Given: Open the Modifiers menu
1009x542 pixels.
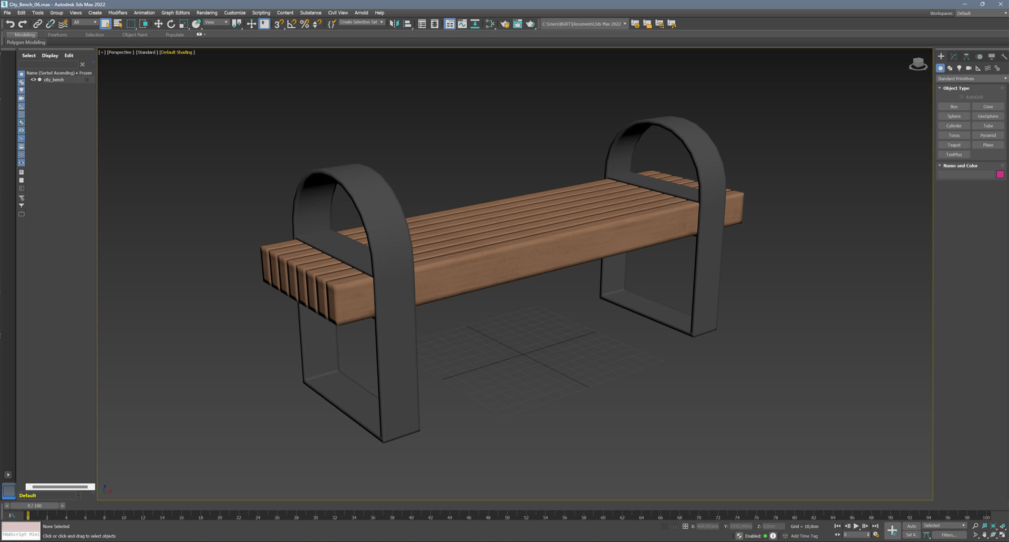Looking at the screenshot, I should point(118,13).
